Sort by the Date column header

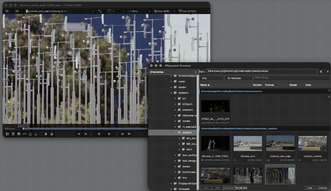pyautogui.click(x=308, y=85)
